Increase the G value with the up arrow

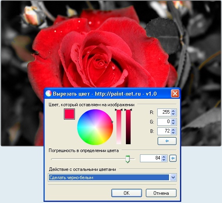click(173, 120)
